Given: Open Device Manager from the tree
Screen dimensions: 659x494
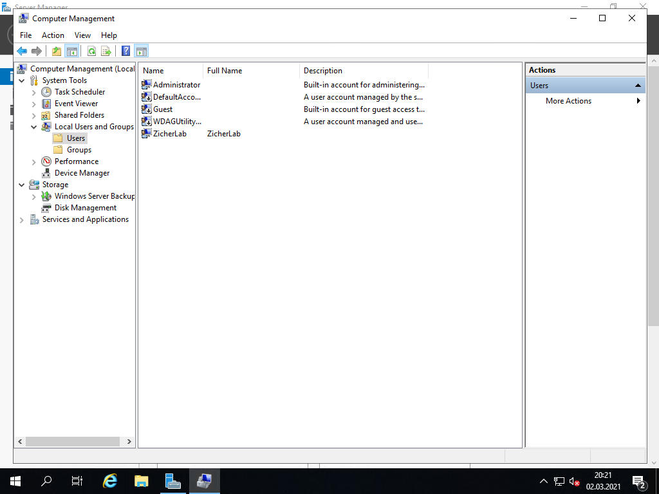Looking at the screenshot, I should click(x=82, y=173).
